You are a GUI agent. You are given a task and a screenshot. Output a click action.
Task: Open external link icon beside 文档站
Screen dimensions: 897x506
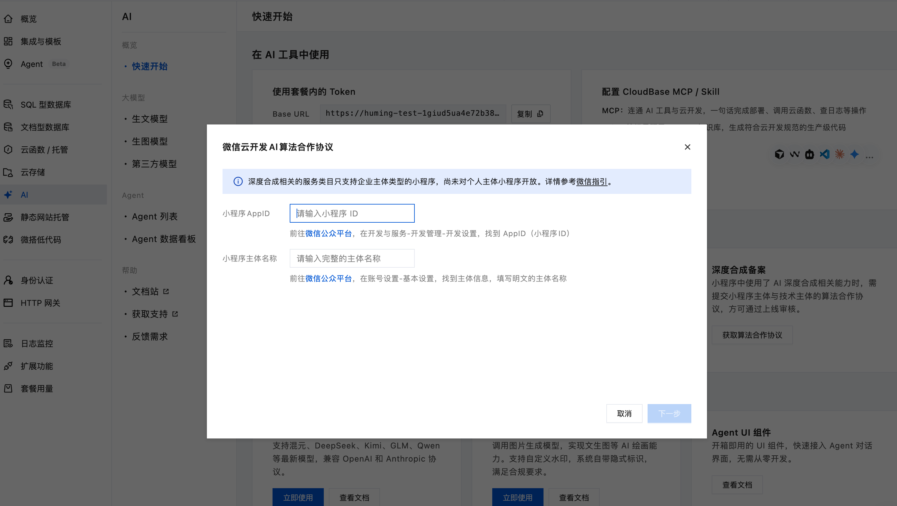[x=166, y=291]
